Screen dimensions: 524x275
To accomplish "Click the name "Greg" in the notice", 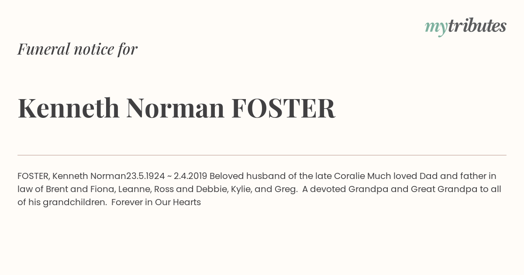I will pyautogui.click(x=286, y=189).
